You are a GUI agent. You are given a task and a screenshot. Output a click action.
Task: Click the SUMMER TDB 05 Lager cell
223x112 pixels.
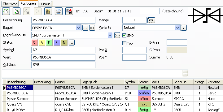(x=103, y=99)
